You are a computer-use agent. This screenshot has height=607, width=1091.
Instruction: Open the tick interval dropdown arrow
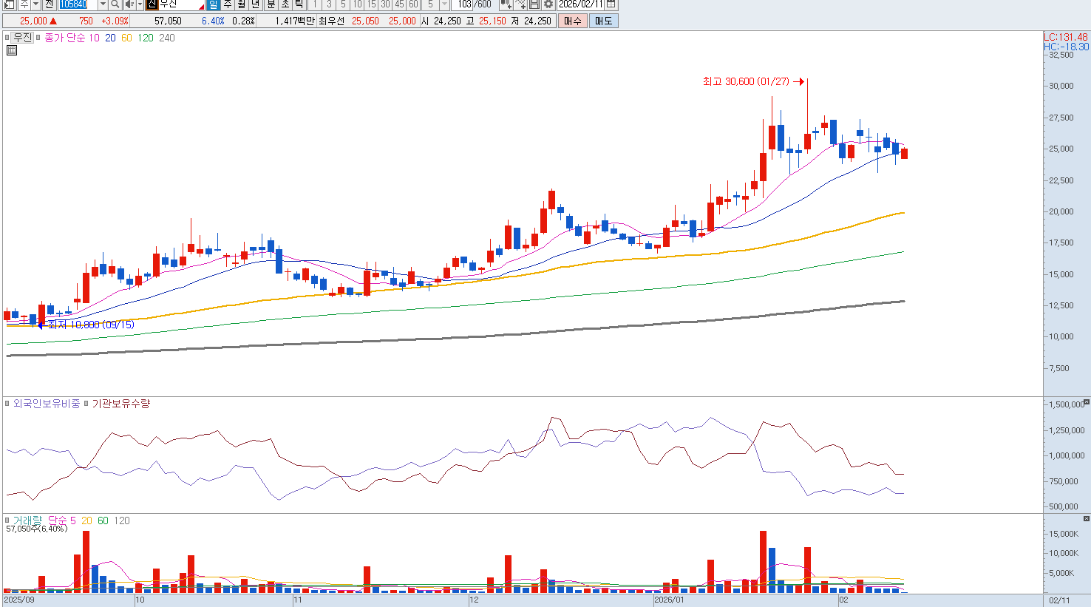click(x=444, y=4)
